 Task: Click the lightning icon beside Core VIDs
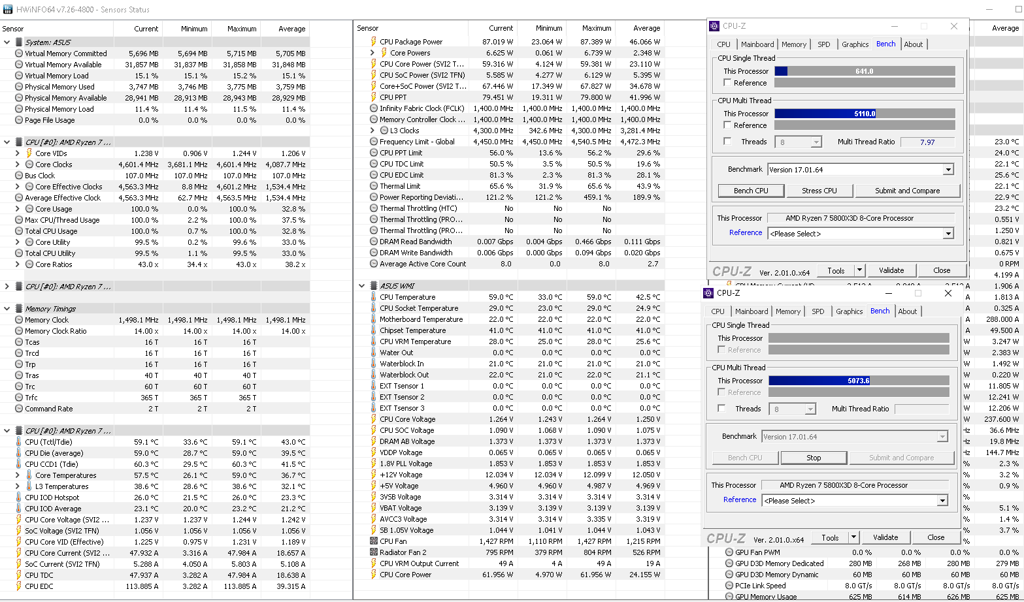click(29, 153)
